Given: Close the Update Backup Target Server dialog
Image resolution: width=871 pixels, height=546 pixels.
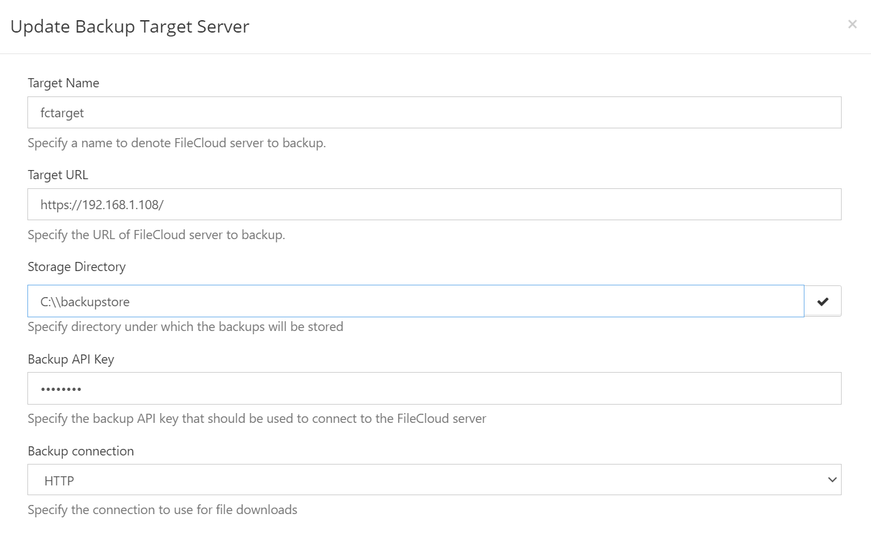Looking at the screenshot, I should (x=852, y=25).
